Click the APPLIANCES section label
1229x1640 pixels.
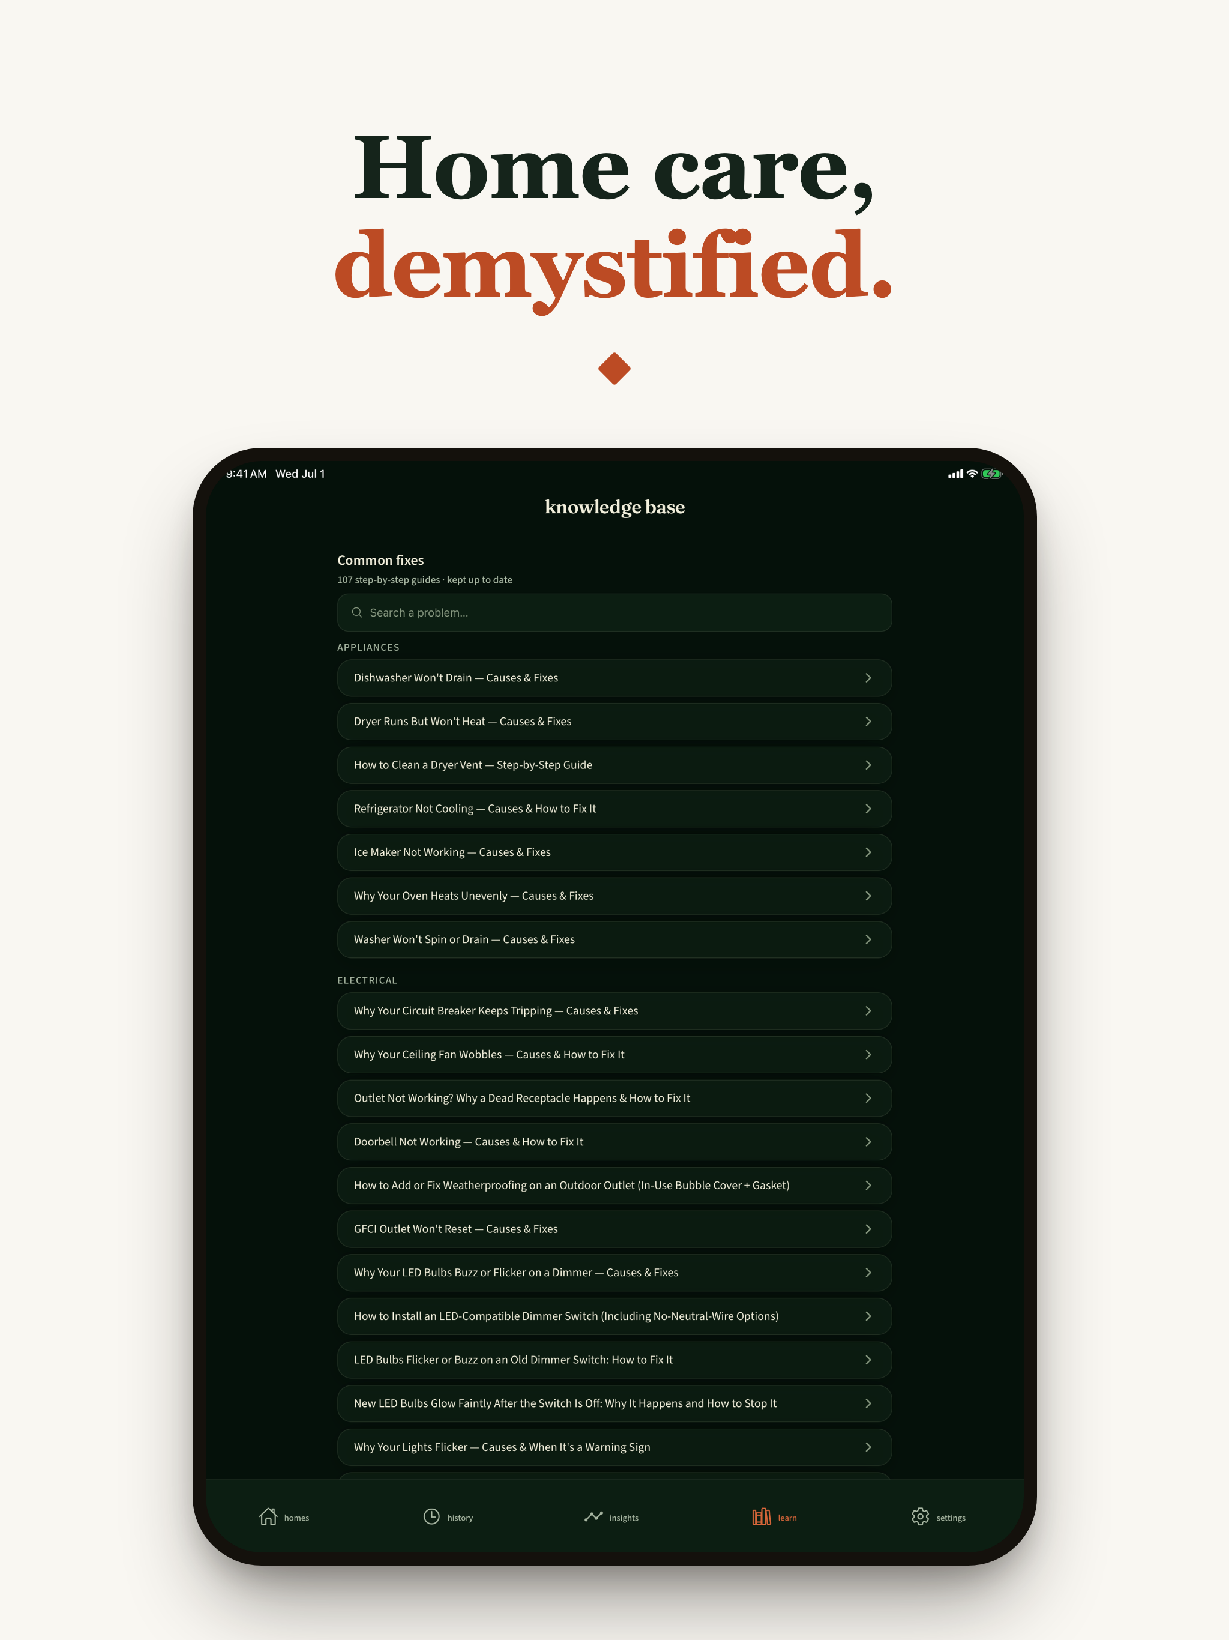(x=368, y=647)
